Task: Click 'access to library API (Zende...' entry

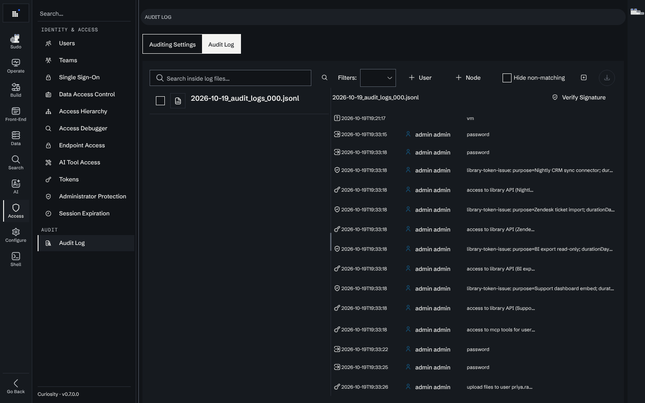Action: pos(500,229)
